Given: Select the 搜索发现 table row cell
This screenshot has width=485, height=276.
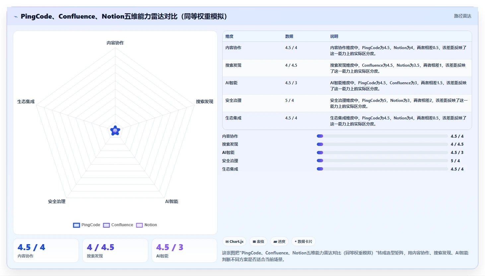Looking at the screenshot, I should 233,65.
